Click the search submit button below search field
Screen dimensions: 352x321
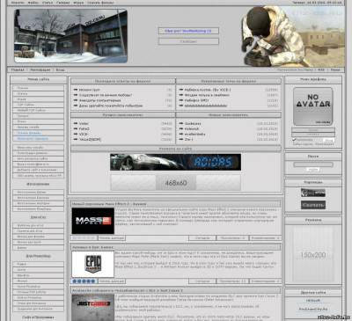click(313, 170)
